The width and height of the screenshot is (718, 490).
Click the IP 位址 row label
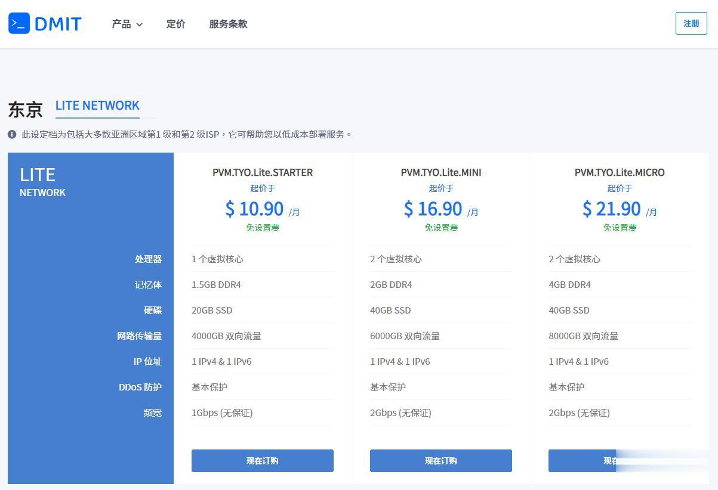tap(147, 362)
